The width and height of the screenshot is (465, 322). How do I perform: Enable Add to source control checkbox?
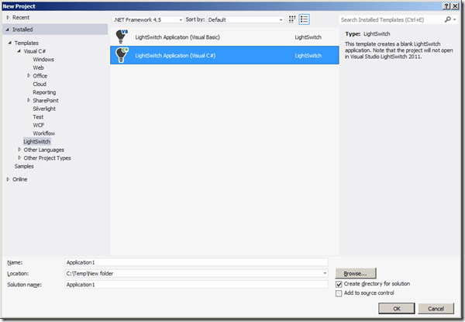[339, 293]
